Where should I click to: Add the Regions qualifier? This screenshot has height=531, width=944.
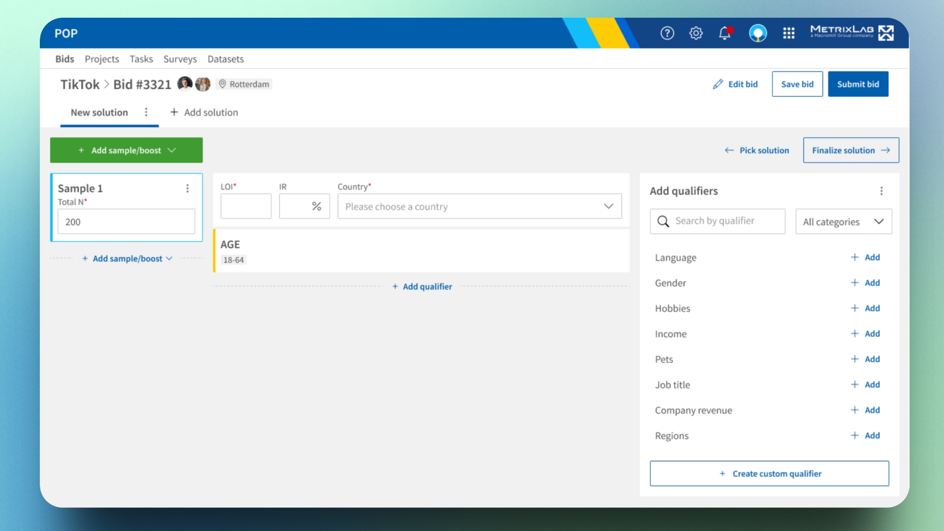[865, 436]
